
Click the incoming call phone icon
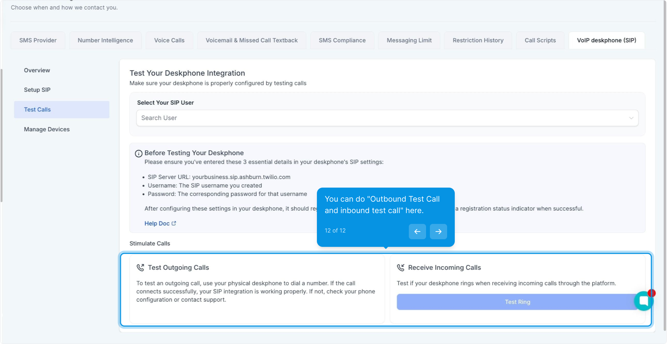pos(401,268)
